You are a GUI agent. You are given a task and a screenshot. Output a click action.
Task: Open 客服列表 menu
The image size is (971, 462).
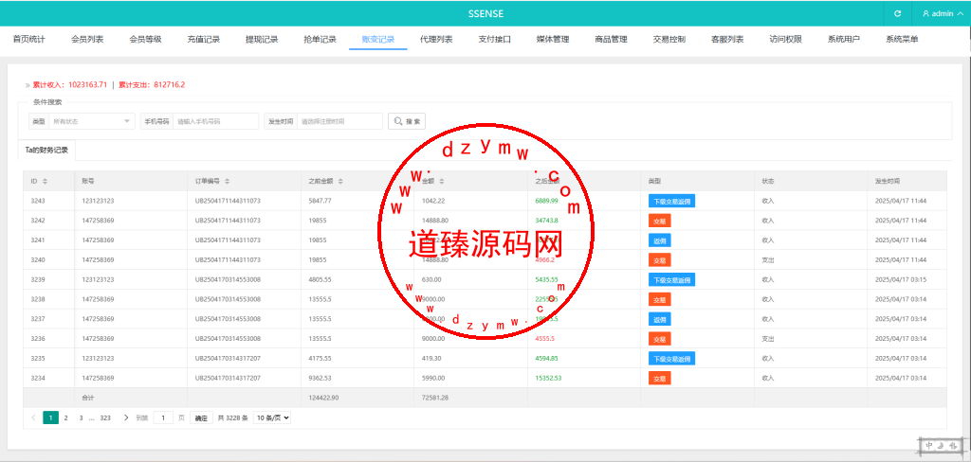click(x=727, y=40)
